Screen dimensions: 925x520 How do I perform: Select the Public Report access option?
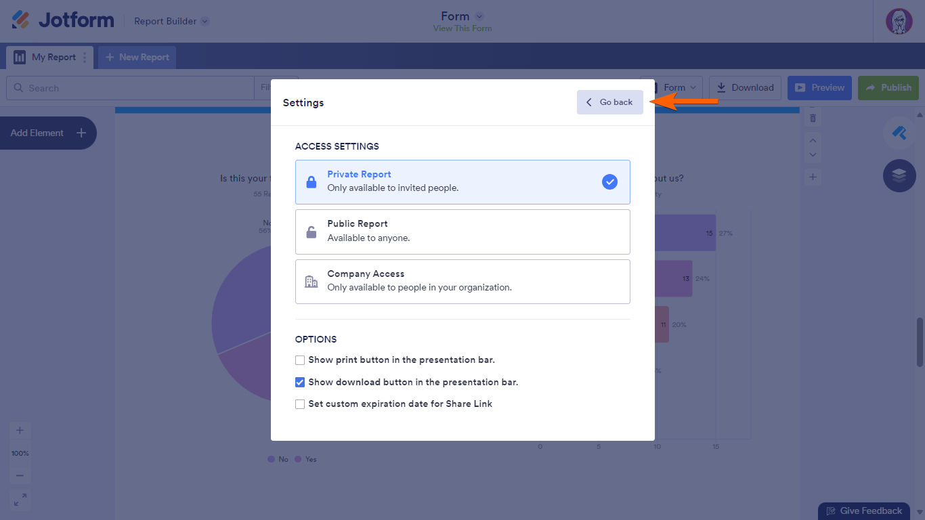[462, 232]
